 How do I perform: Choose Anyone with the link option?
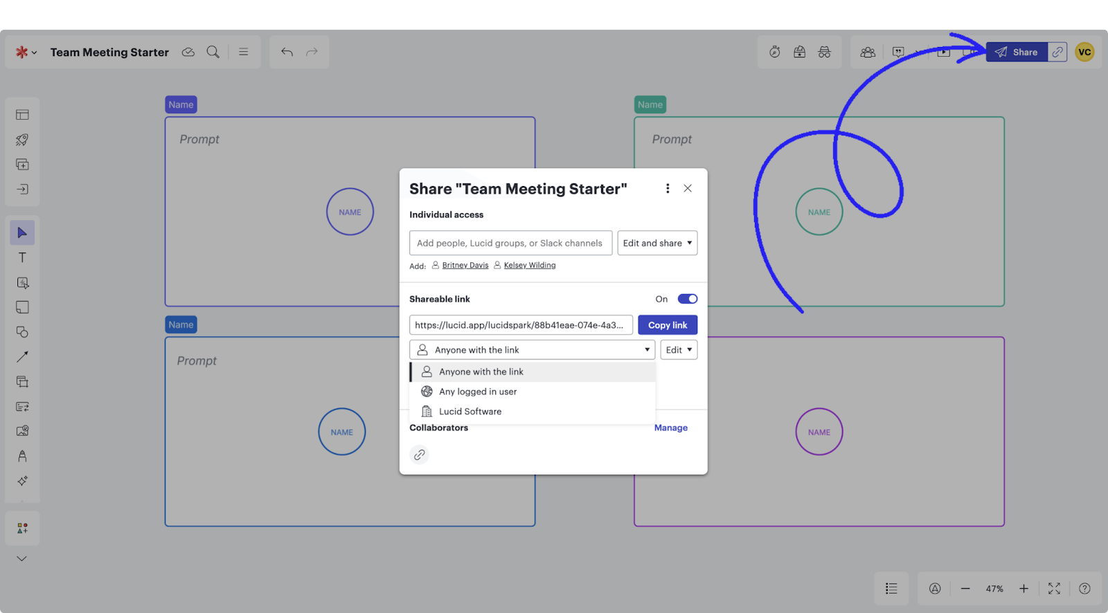pyautogui.click(x=533, y=372)
